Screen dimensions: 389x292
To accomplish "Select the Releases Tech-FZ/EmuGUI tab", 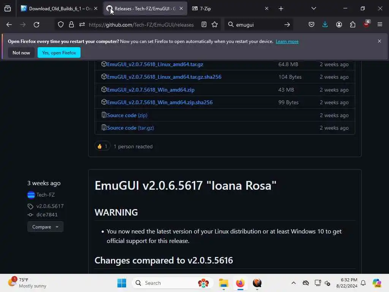I will (145, 9).
